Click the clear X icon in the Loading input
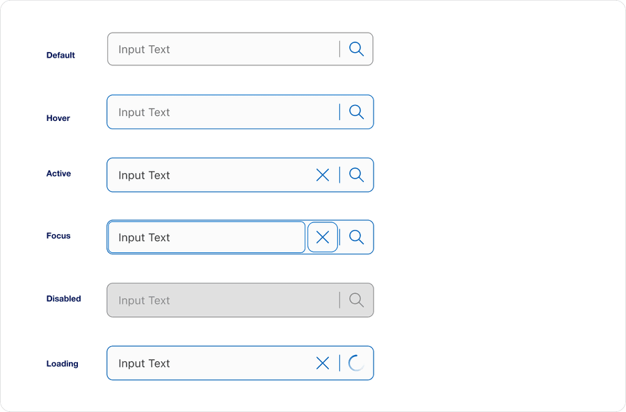The image size is (626, 412). click(322, 363)
